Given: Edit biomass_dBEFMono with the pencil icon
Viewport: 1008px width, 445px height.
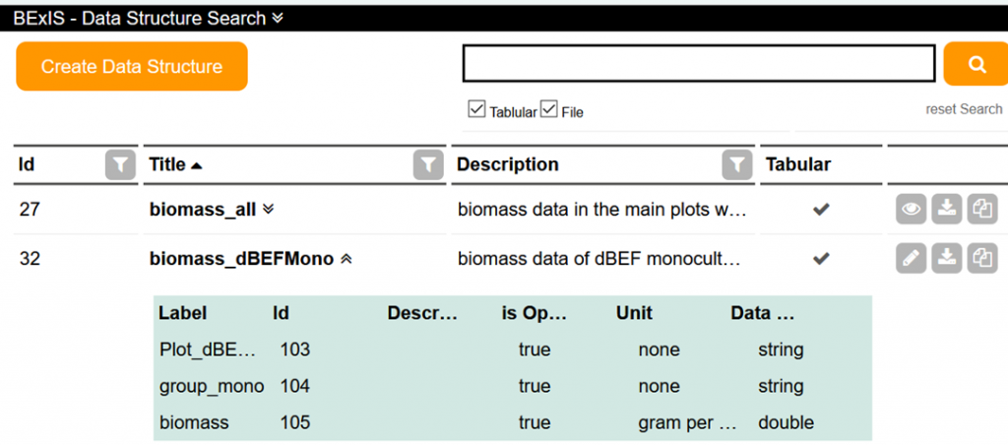Looking at the screenshot, I should (x=911, y=259).
